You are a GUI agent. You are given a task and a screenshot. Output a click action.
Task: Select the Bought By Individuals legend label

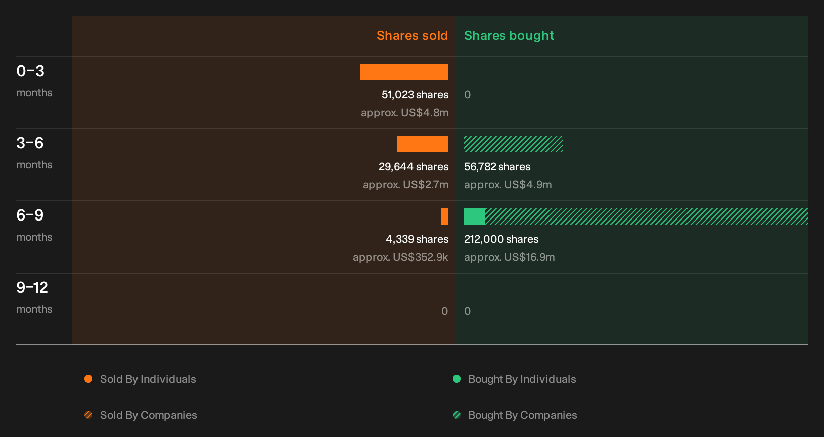pyautogui.click(x=522, y=379)
